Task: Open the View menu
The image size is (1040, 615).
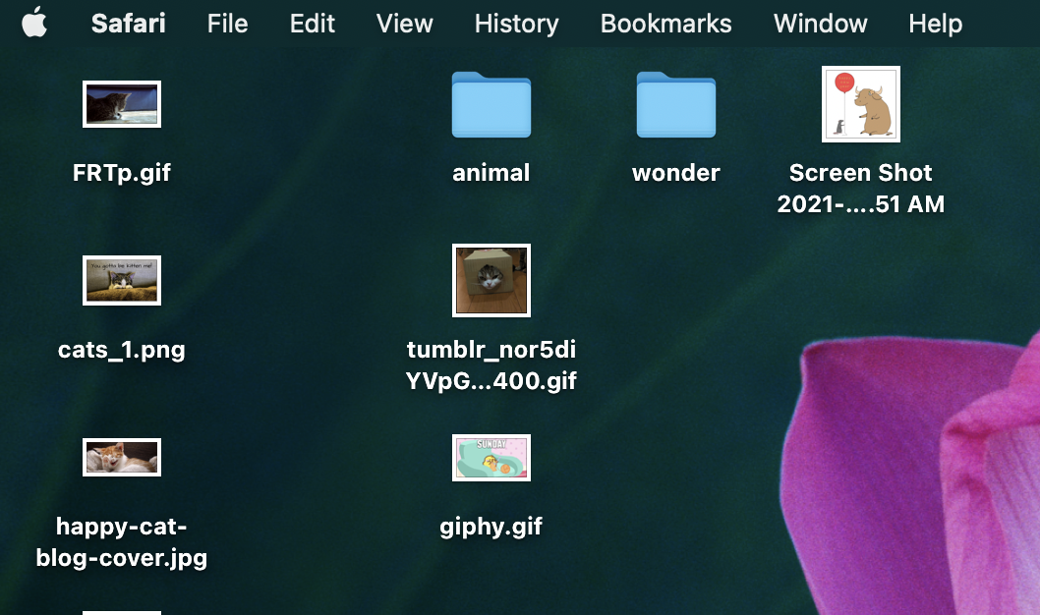Action: (x=405, y=24)
